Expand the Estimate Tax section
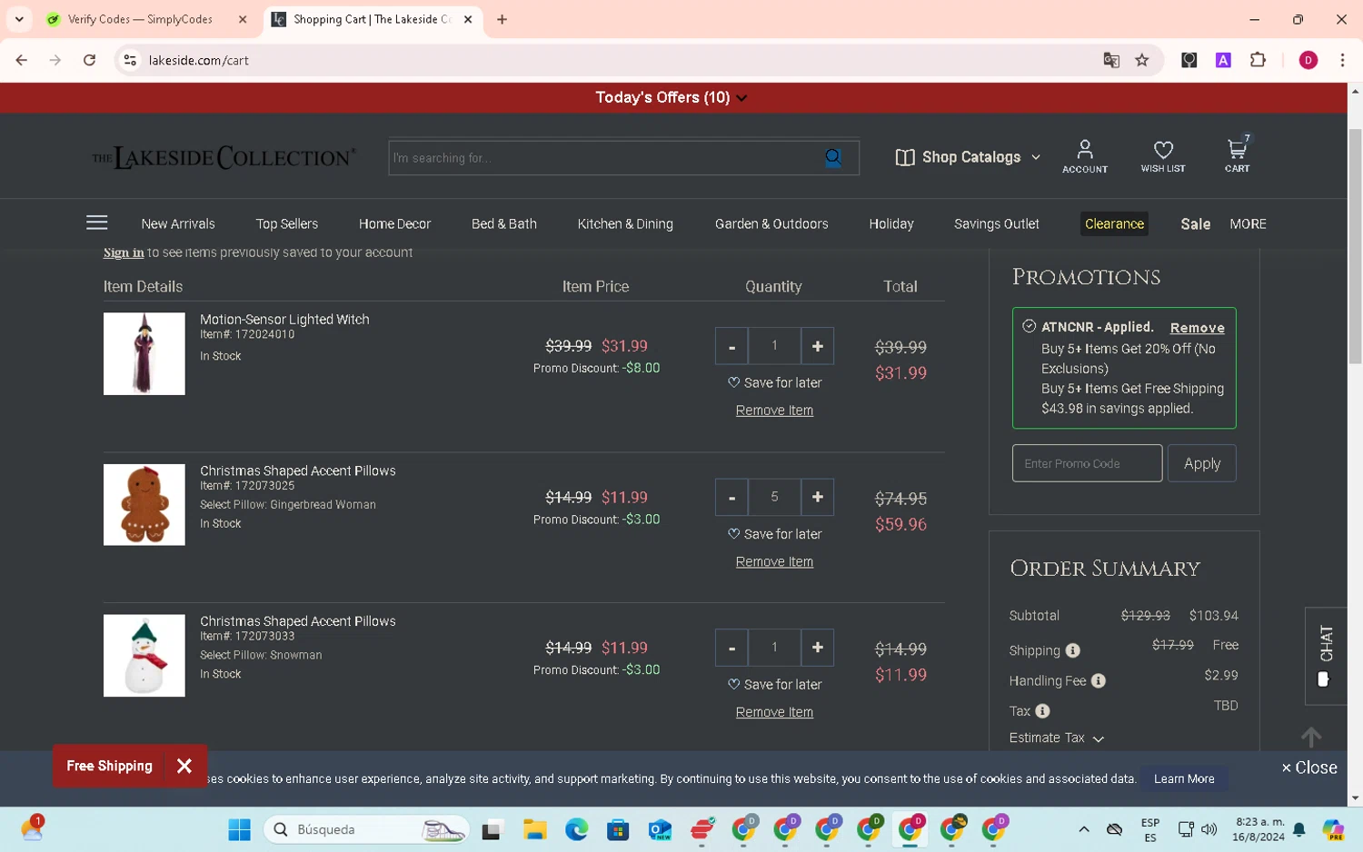Screen dimensions: 1363x852 pos(1056,738)
